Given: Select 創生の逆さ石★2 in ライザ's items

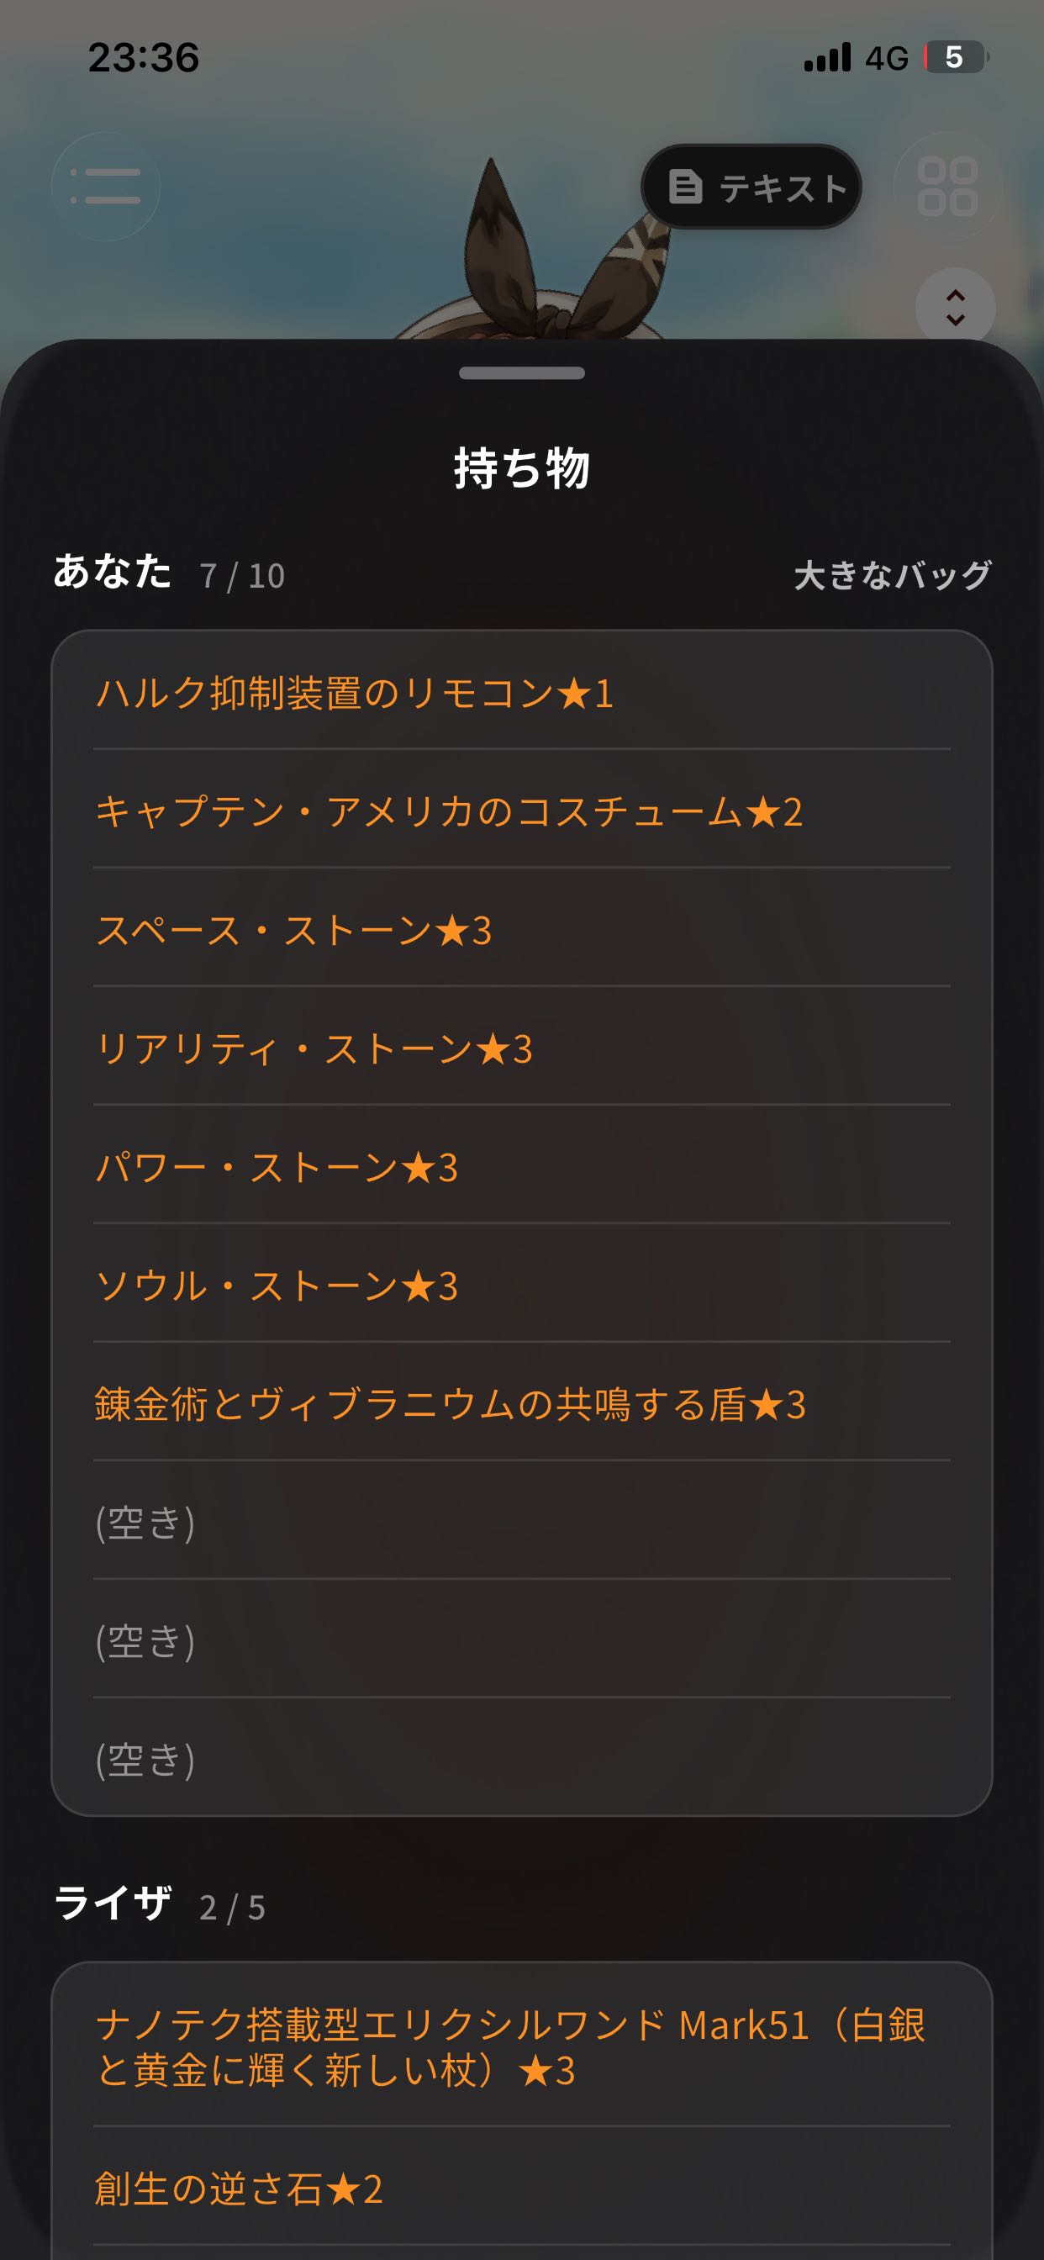Looking at the screenshot, I should pyautogui.click(x=522, y=2187).
